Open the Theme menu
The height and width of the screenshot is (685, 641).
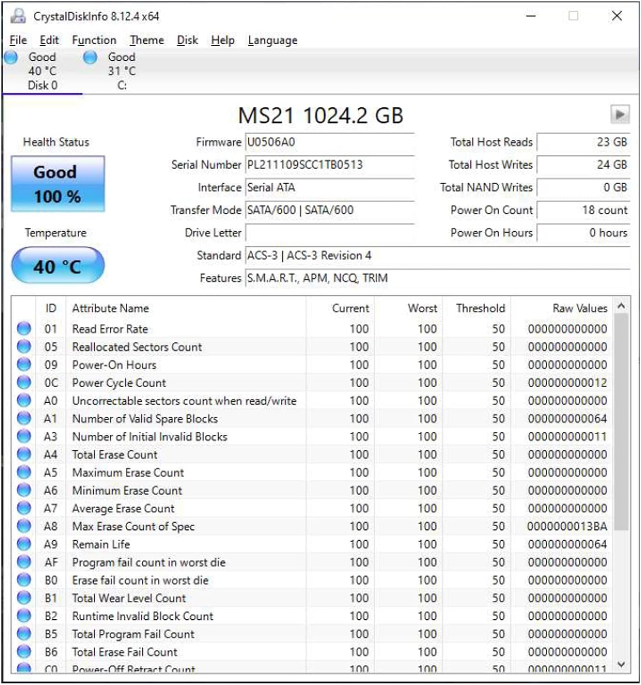click(146, 40)
